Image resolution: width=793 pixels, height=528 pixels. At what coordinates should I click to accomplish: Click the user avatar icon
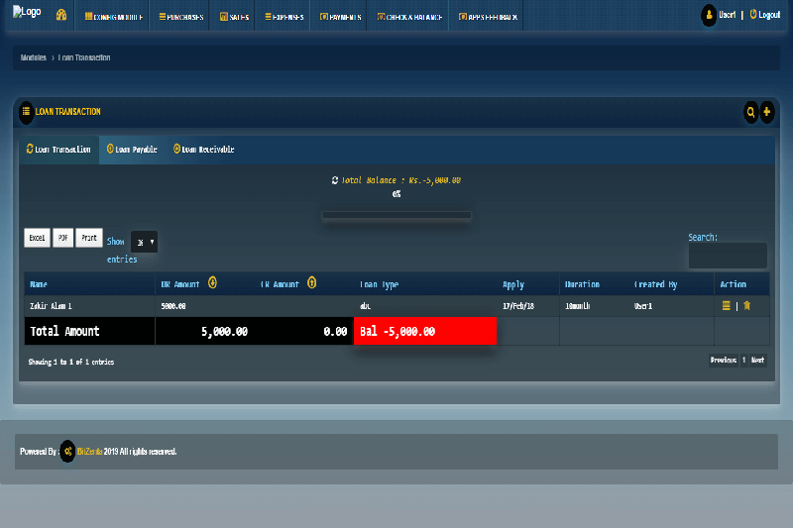709,15
